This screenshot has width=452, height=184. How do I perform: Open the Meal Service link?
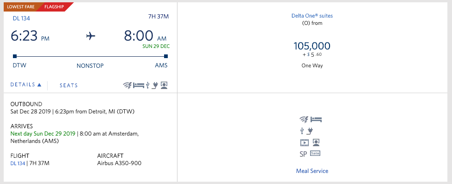tap(312, 171)
